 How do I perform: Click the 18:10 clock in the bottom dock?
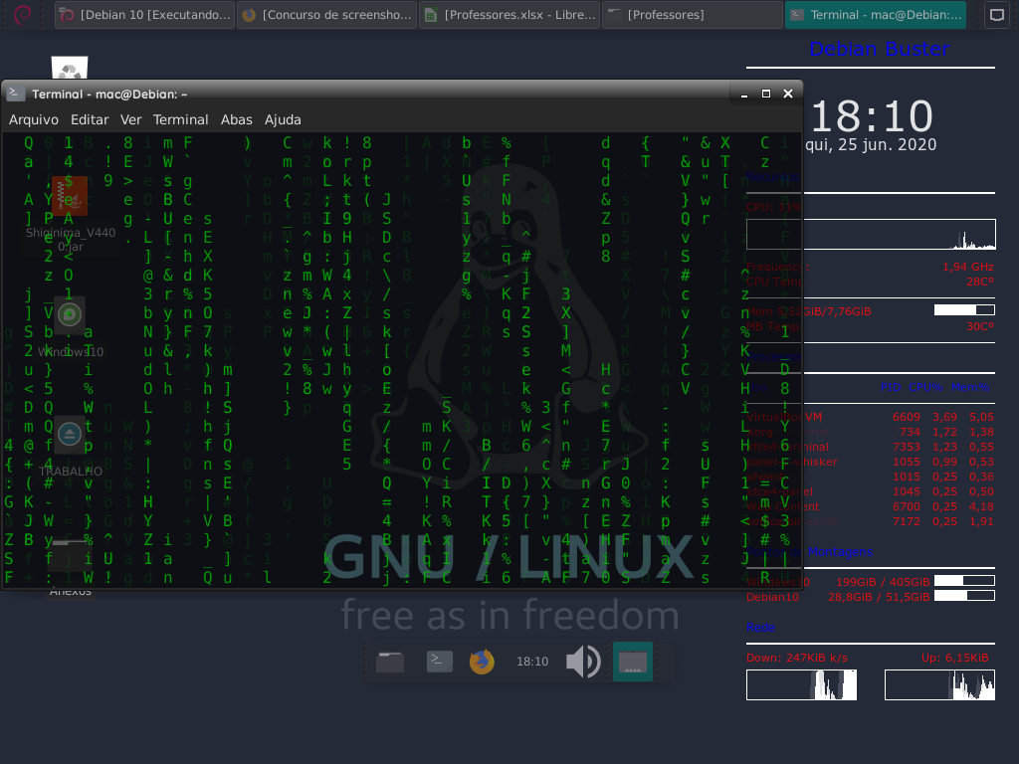(x=532, y=662)
